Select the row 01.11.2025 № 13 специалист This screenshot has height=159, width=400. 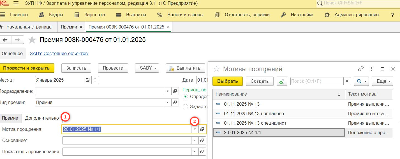point(255,123)
